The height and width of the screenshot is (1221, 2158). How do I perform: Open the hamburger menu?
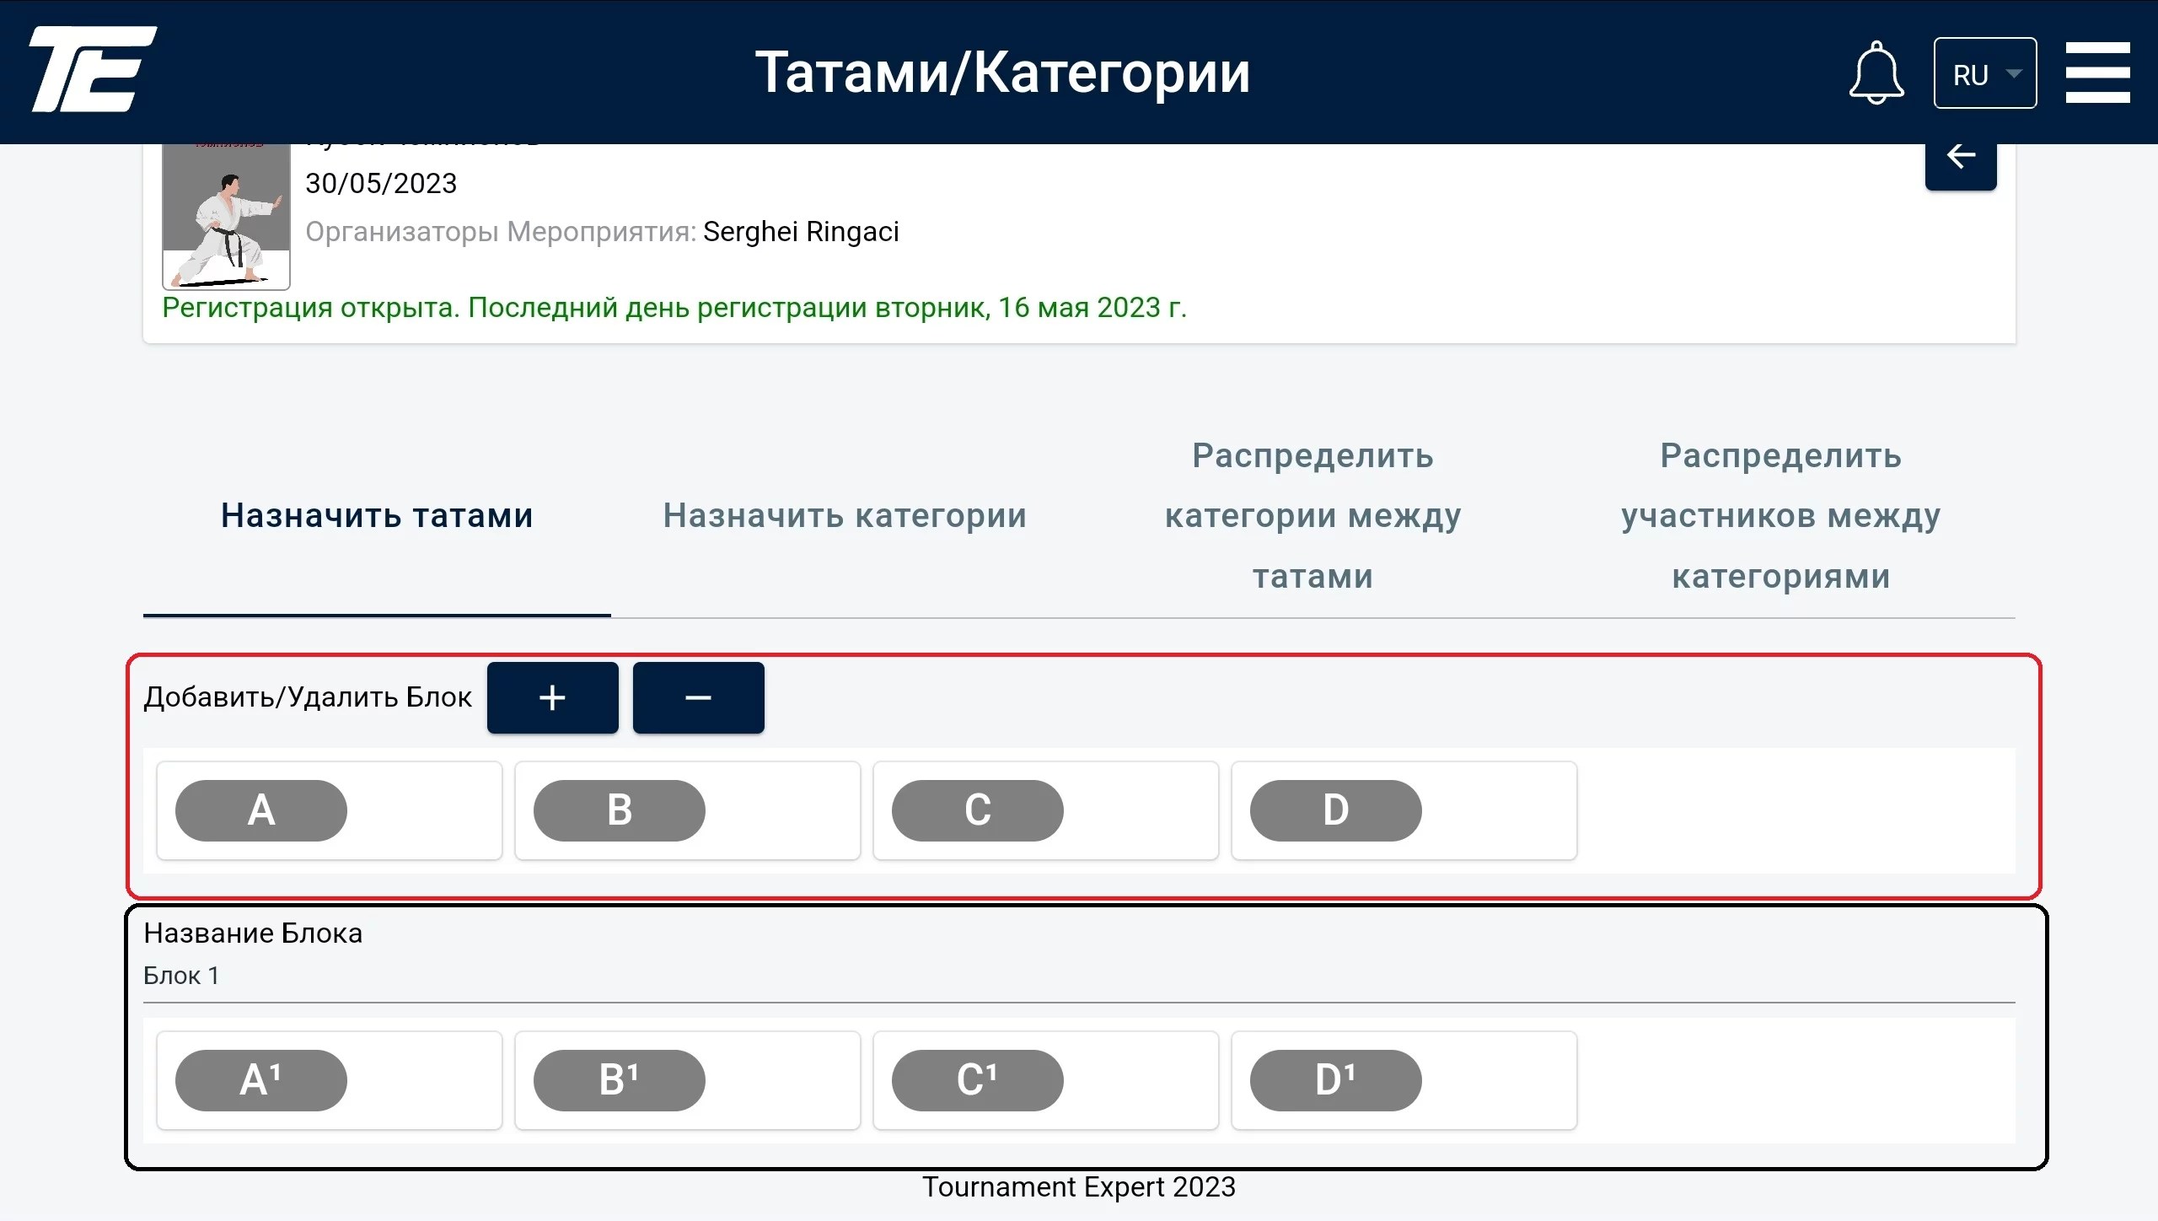coord(2097,73)
